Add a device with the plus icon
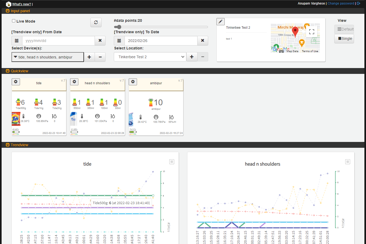366x244 pixels. (x=89, y=57)
